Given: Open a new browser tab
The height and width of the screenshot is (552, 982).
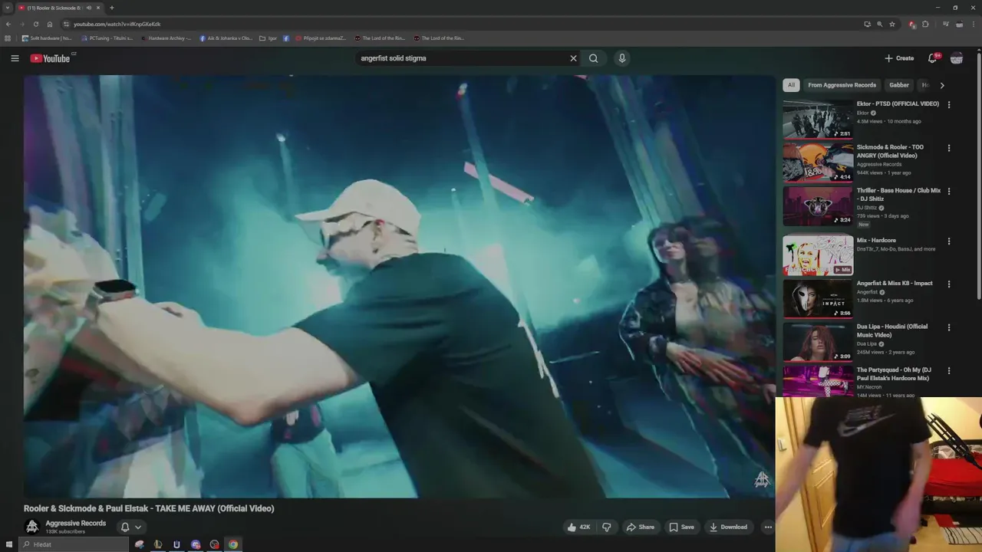Looking at the screenshot, I should (112, 8).
